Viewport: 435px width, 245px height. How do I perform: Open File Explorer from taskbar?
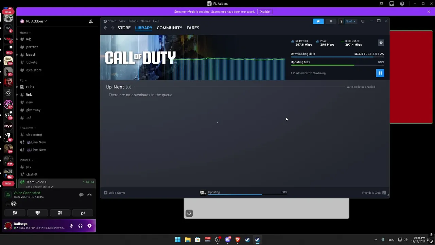(188, 240)
